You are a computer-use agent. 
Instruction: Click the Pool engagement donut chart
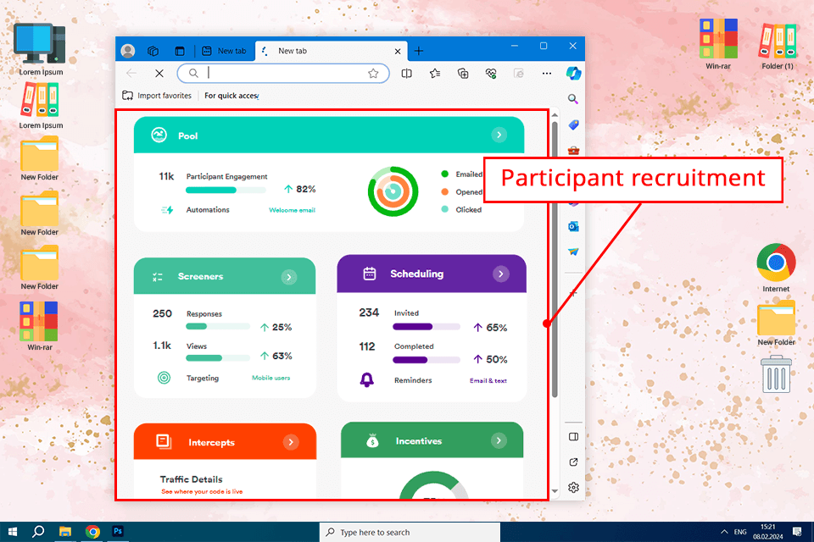(393, 191)
